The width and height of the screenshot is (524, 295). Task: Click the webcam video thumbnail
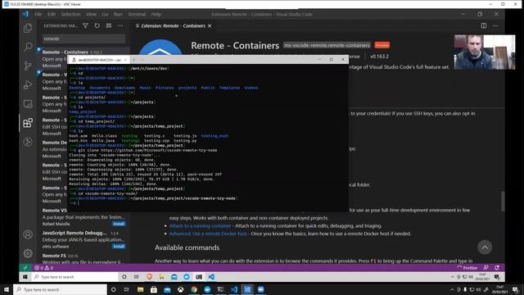[484, 52]
